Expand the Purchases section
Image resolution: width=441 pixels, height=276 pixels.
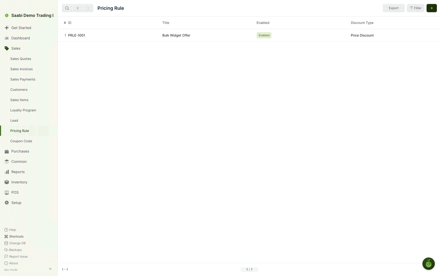coord(29,151)
